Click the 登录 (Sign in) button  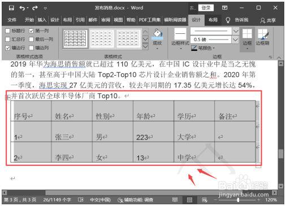[x=206, y=8]
